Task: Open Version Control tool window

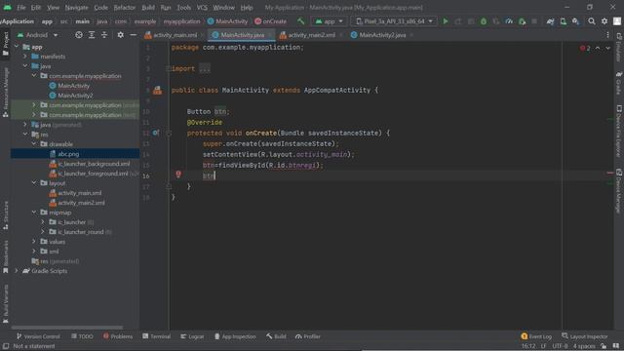Action: 38,336
